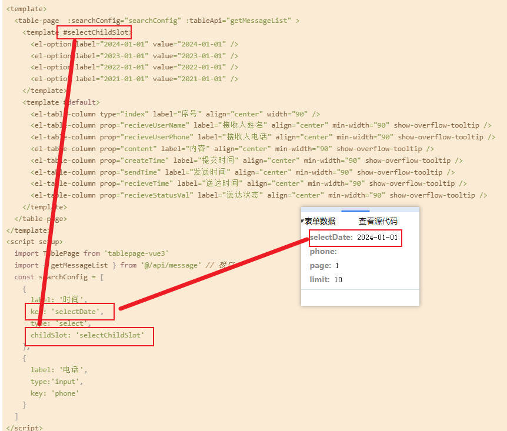Click the type:'input' code line
The height and width of the screenshot is (431, 507).
coord(57,382)
